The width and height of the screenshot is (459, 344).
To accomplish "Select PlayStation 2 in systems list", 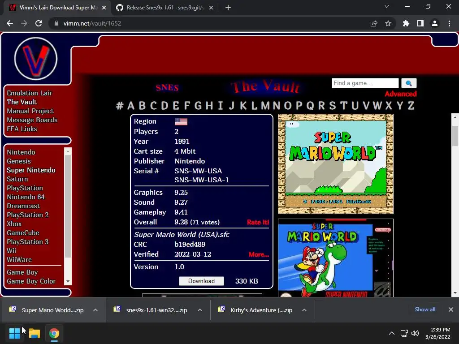I will pyautogui.click(x=28, y=215).
